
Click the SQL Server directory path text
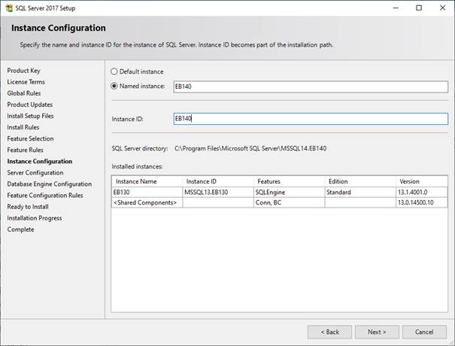(250, 148)
